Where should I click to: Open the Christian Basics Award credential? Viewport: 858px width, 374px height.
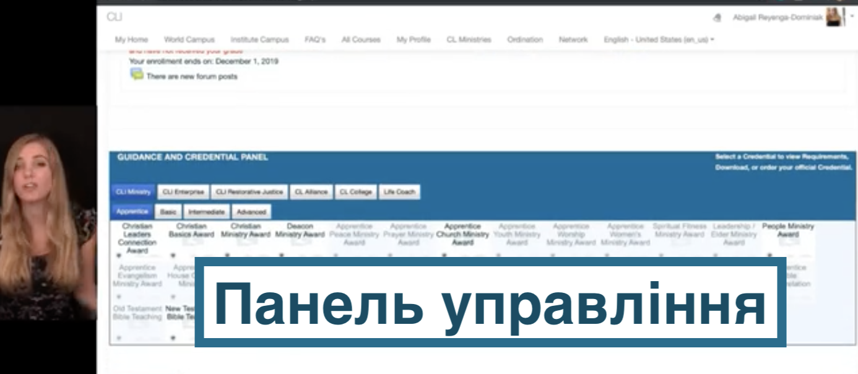coord(191,231)
